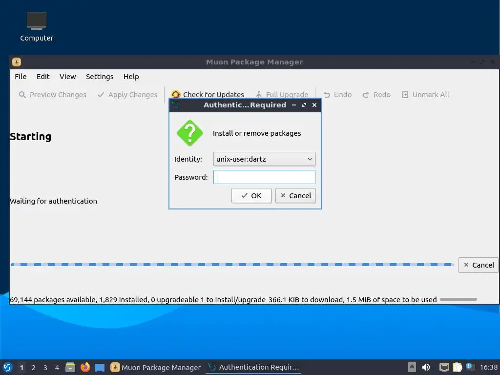Image resolution: width=500 pixels, height=375 pixels.
Task: Click Check for Updates in toolbar
Action: (208, 95)
